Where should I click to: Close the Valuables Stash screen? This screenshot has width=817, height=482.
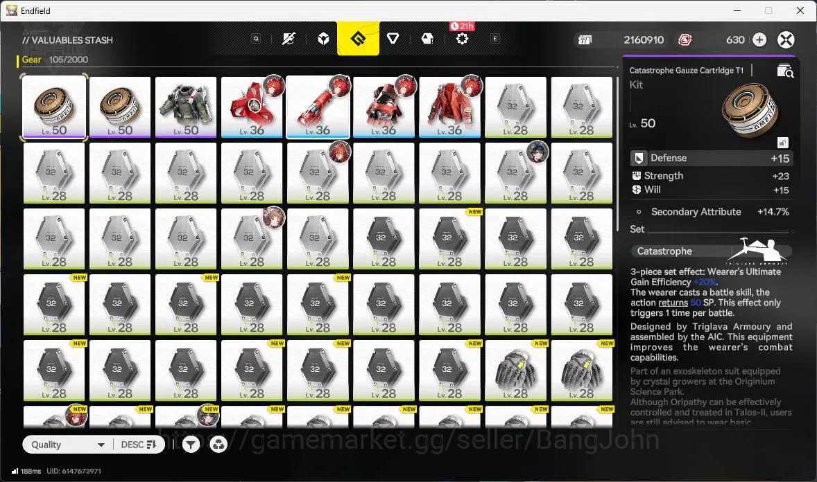click(x=786, y=39)
